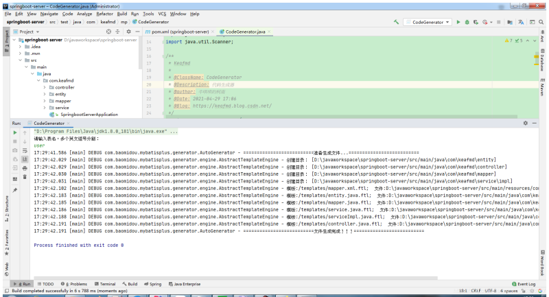Toggle soft-wrap in the Run console

point(25,150)
